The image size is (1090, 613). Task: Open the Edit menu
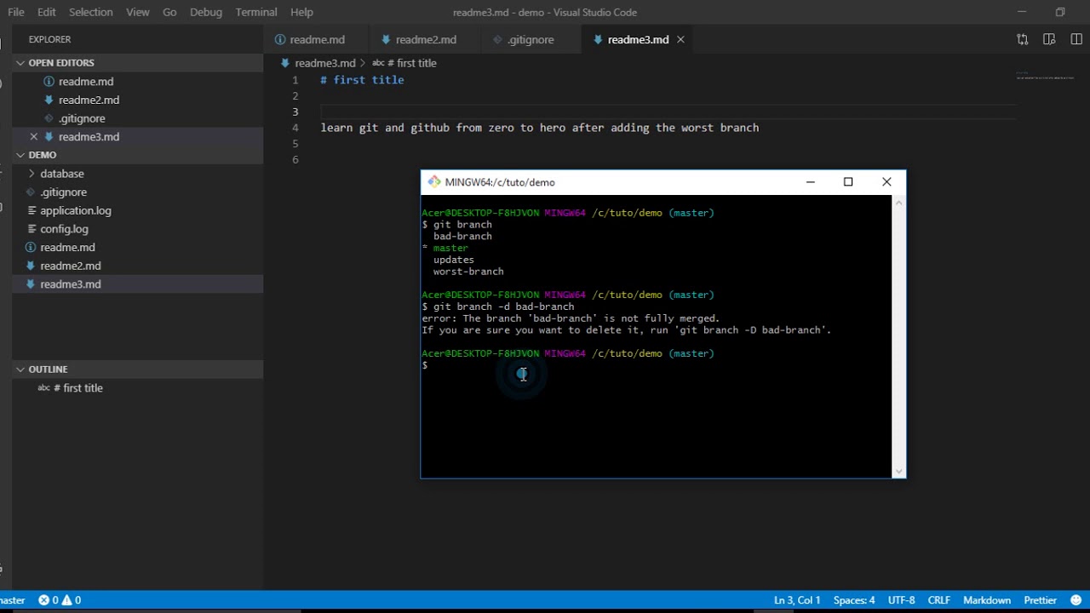tap(47, 12)
